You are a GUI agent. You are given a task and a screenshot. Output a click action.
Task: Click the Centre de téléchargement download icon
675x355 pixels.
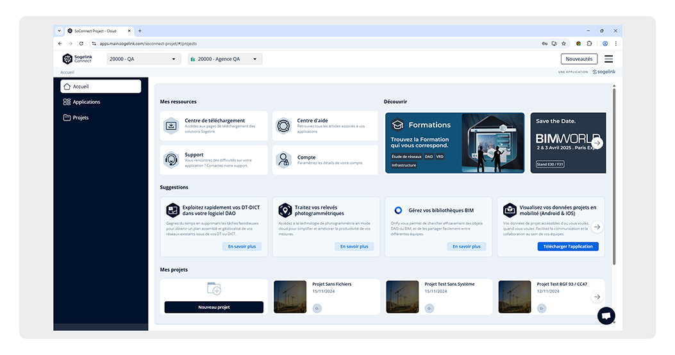tap(171, 126)
